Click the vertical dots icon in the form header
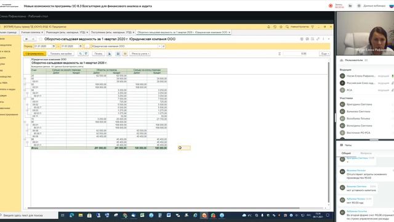 pos(323,39)
